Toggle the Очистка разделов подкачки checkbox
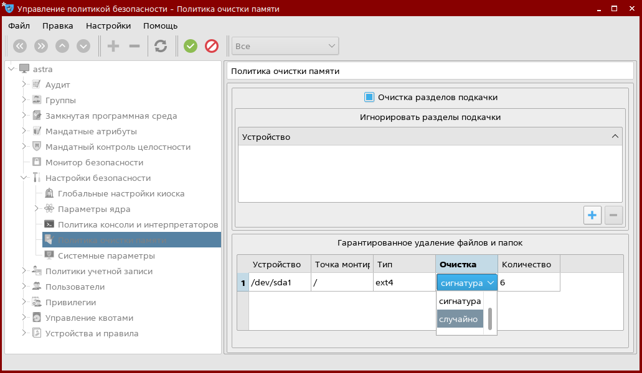The image size is (642, 373). tap(369, 97)
